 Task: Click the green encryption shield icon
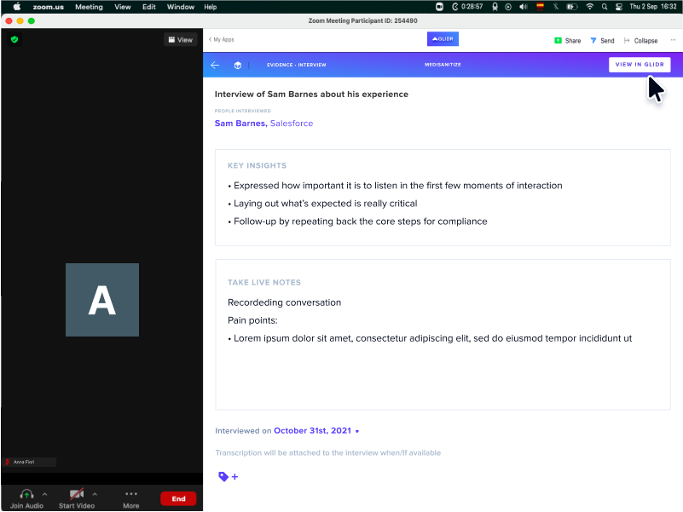[14, 40]
